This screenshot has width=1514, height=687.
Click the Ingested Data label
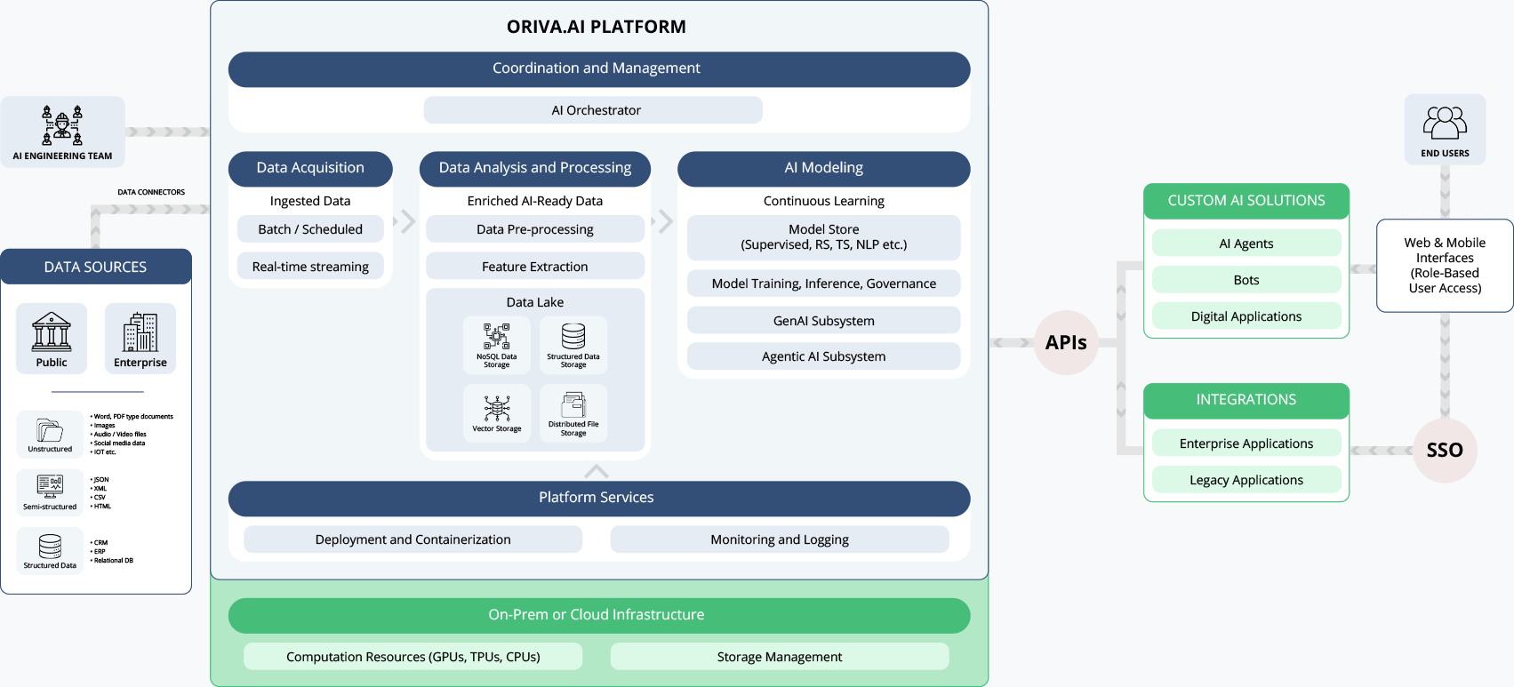click(310, 201)
